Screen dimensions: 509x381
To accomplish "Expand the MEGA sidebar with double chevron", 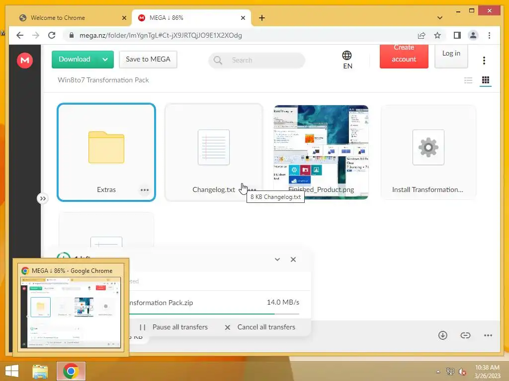I will coord(43,198).
